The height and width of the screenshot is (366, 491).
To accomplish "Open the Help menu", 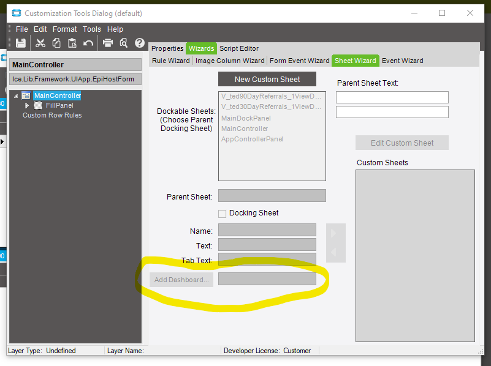I will pyautogui.click(x=115, y=29).
